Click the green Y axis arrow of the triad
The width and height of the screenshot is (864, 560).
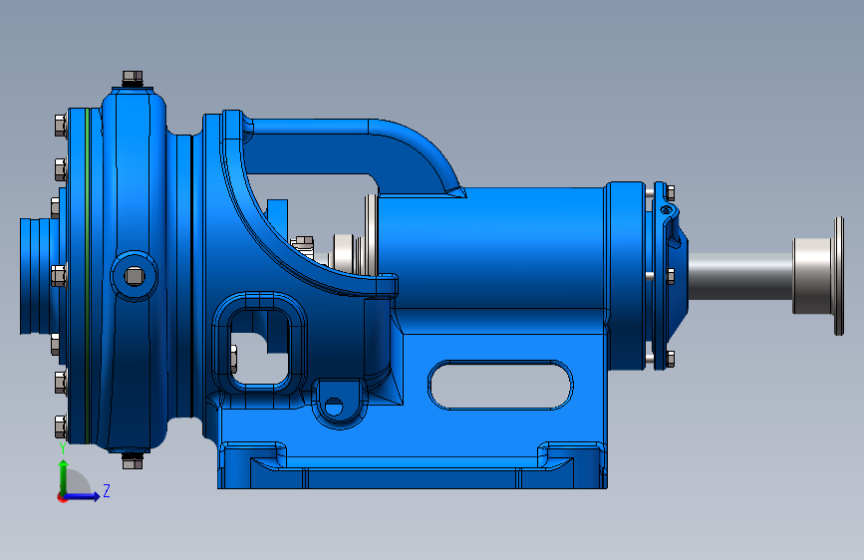pos(64,476)
